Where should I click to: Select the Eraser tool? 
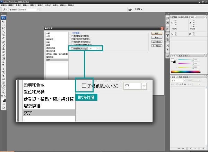pyautogui.click(x=3, y=55)
